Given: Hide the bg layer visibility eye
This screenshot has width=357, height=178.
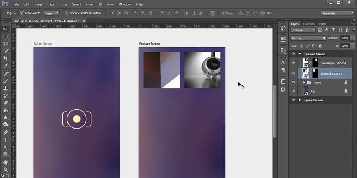Looking at the screenshot, I should click(x=293, y=91).
